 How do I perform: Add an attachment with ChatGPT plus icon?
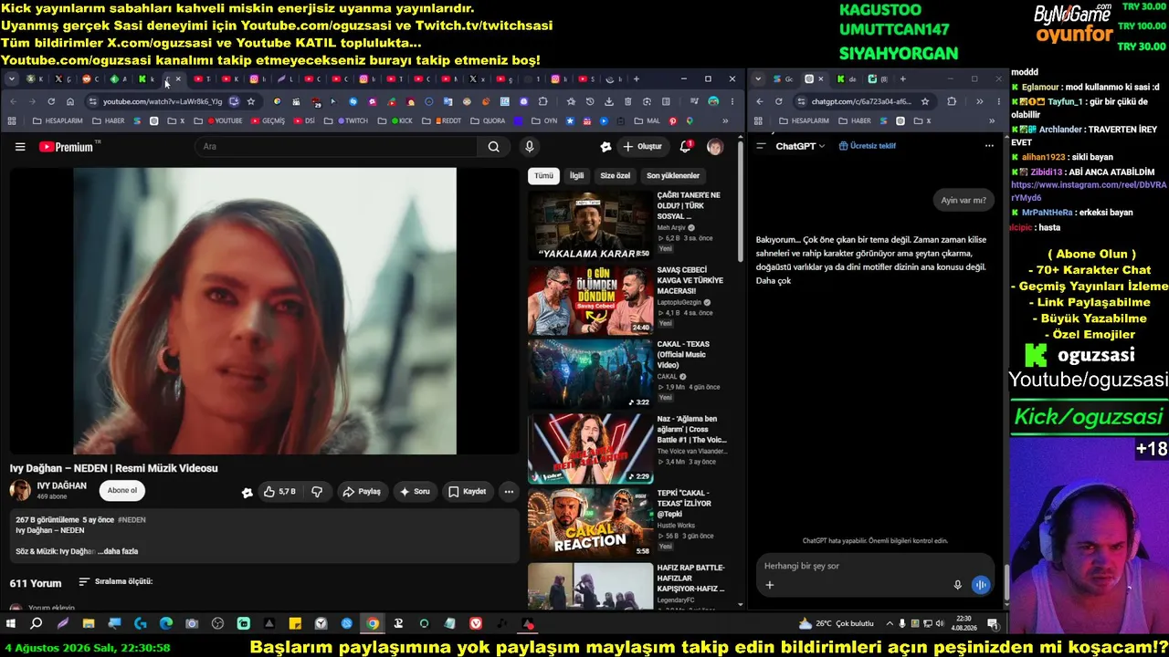[x=769, y=585]
